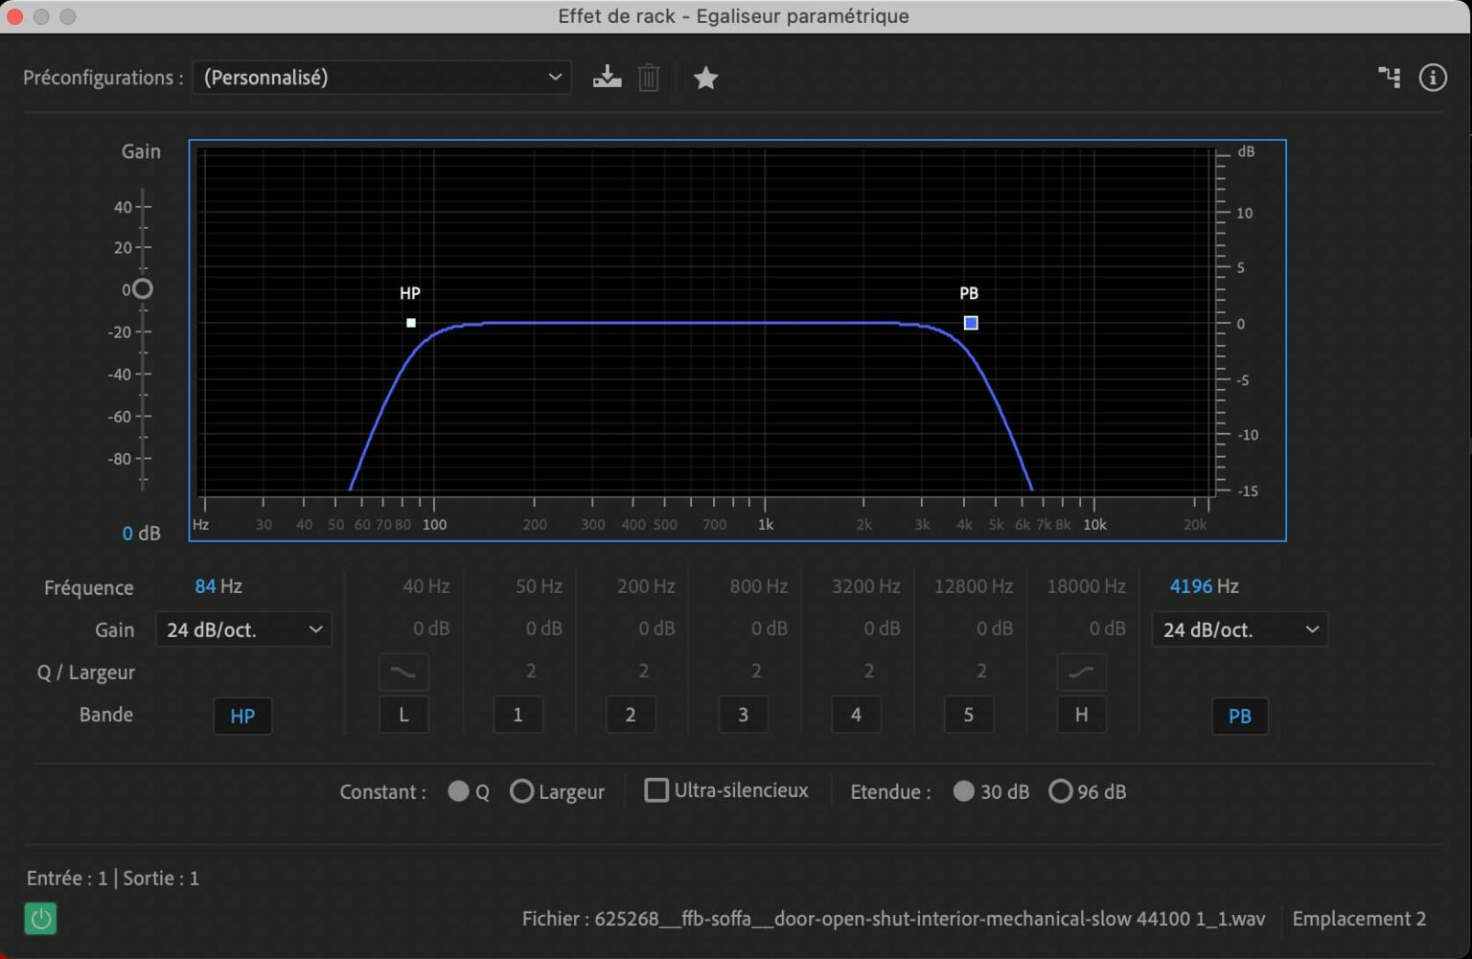Viewport: 1472px width, 959px height.
Task: Enable the L band
Action: pos(403,715)
